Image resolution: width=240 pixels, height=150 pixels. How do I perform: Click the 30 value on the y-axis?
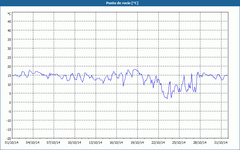click(x=9, y=49)
